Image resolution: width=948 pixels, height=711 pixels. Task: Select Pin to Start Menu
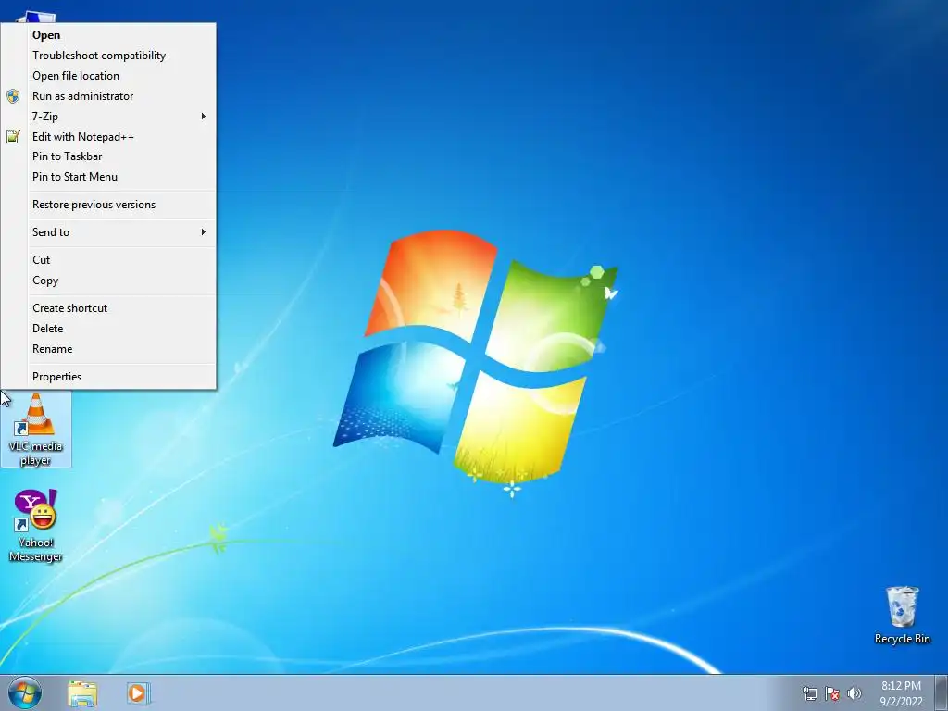pos(108,177)
